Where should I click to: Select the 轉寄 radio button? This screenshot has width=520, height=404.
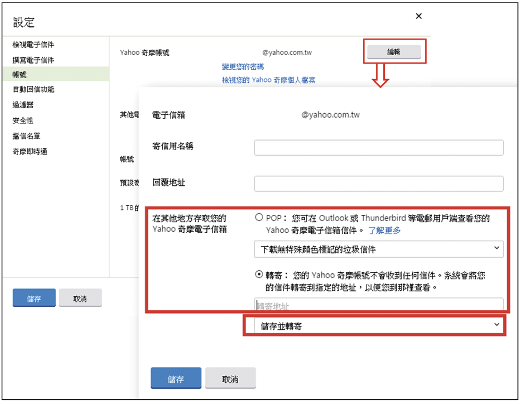pyautogui.click(x=259, y=274)
